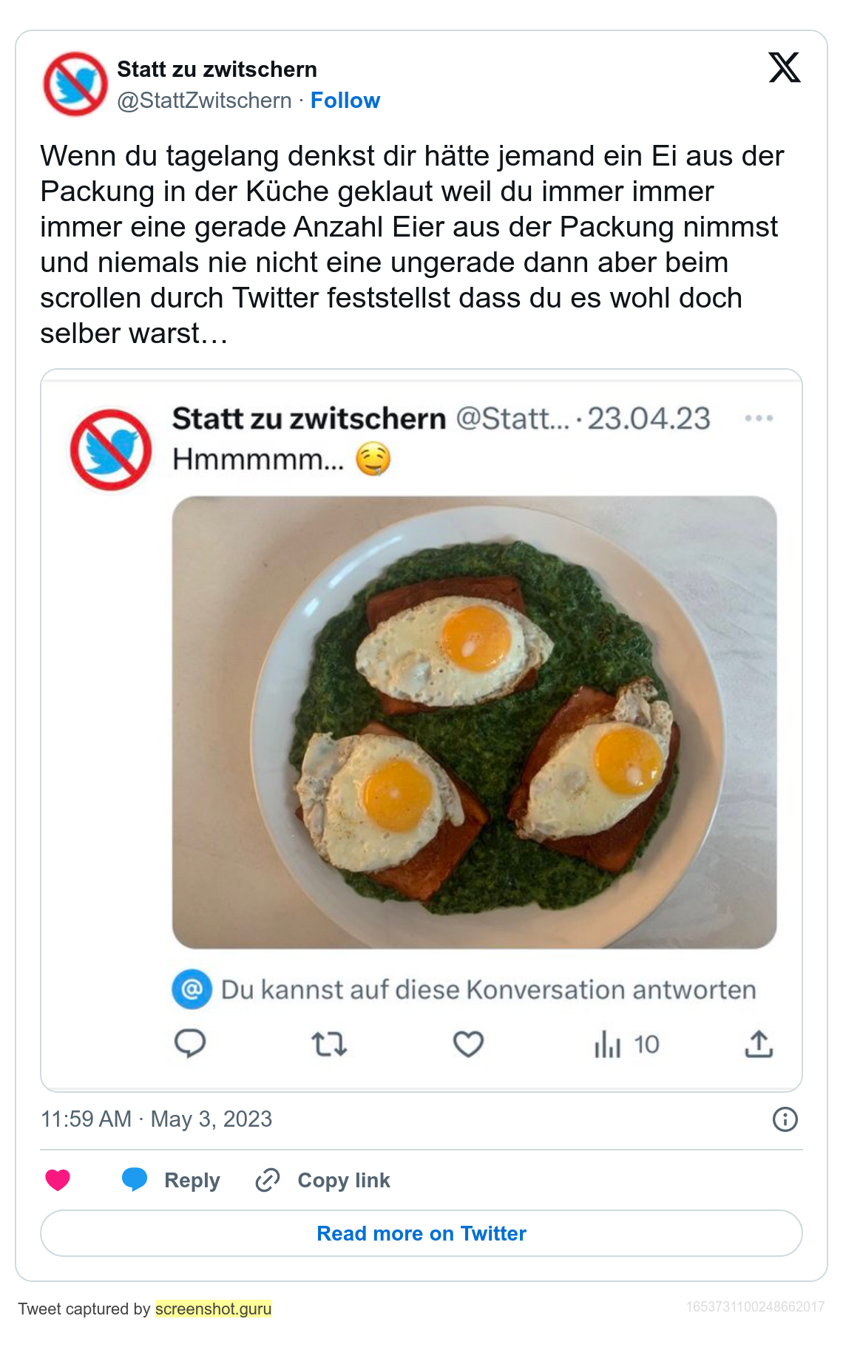Open the Statt zu zwitschern profile avatar

(75, 84)
